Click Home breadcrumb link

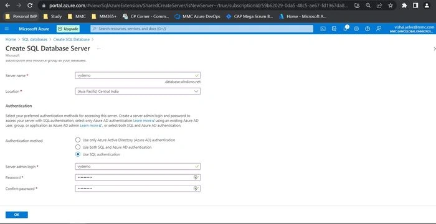11,39
